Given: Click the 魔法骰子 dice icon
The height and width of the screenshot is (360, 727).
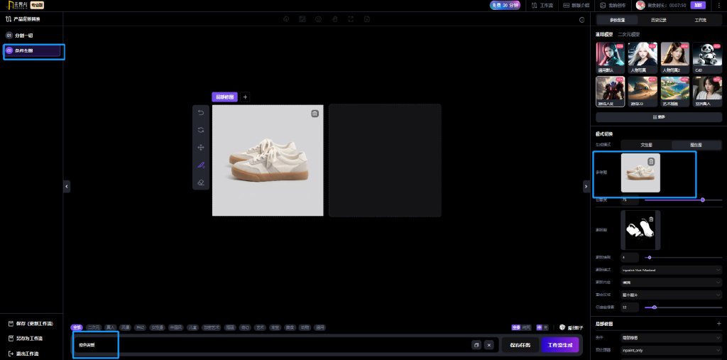Looking at the screenshot, I should (562, 327).
